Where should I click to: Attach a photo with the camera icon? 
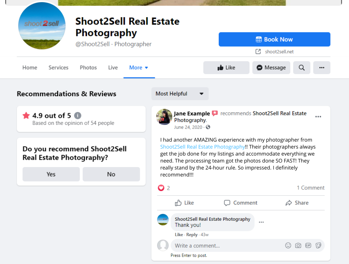pyautogui.click(x=298, y=245)
